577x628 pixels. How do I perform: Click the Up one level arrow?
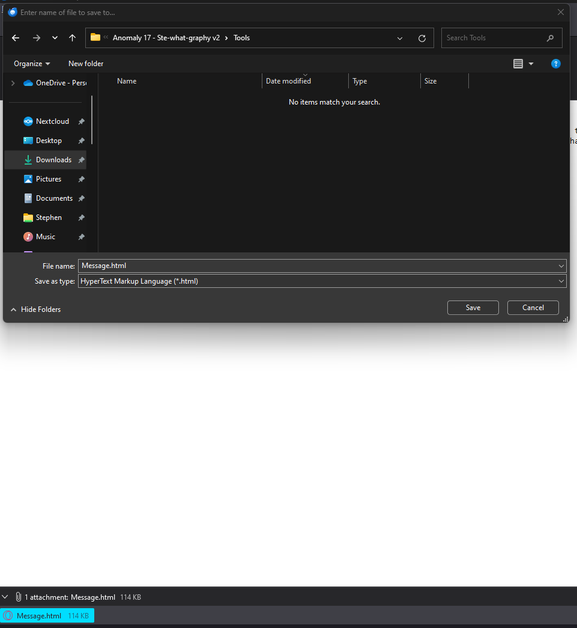pos(73,38)
